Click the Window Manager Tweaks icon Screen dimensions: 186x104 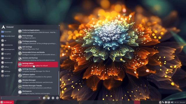(x=20, y=87)
